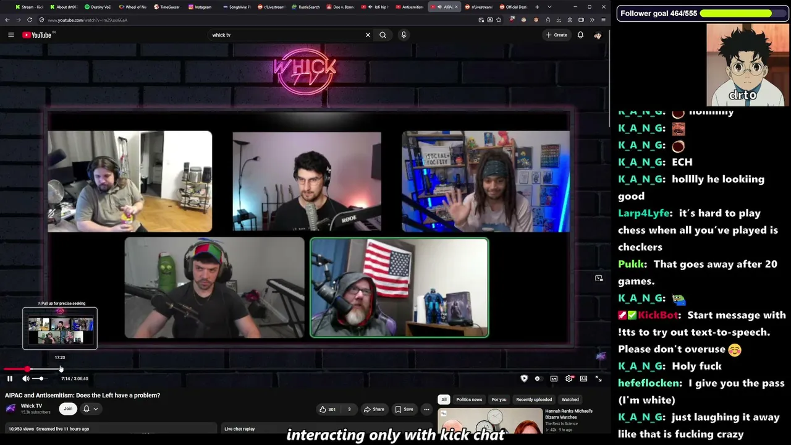Image resolution: width=791 pixels, height=445 pixels.
Task: Switch to the lofi hip hop tab
Action: click(x=374, y=7)
